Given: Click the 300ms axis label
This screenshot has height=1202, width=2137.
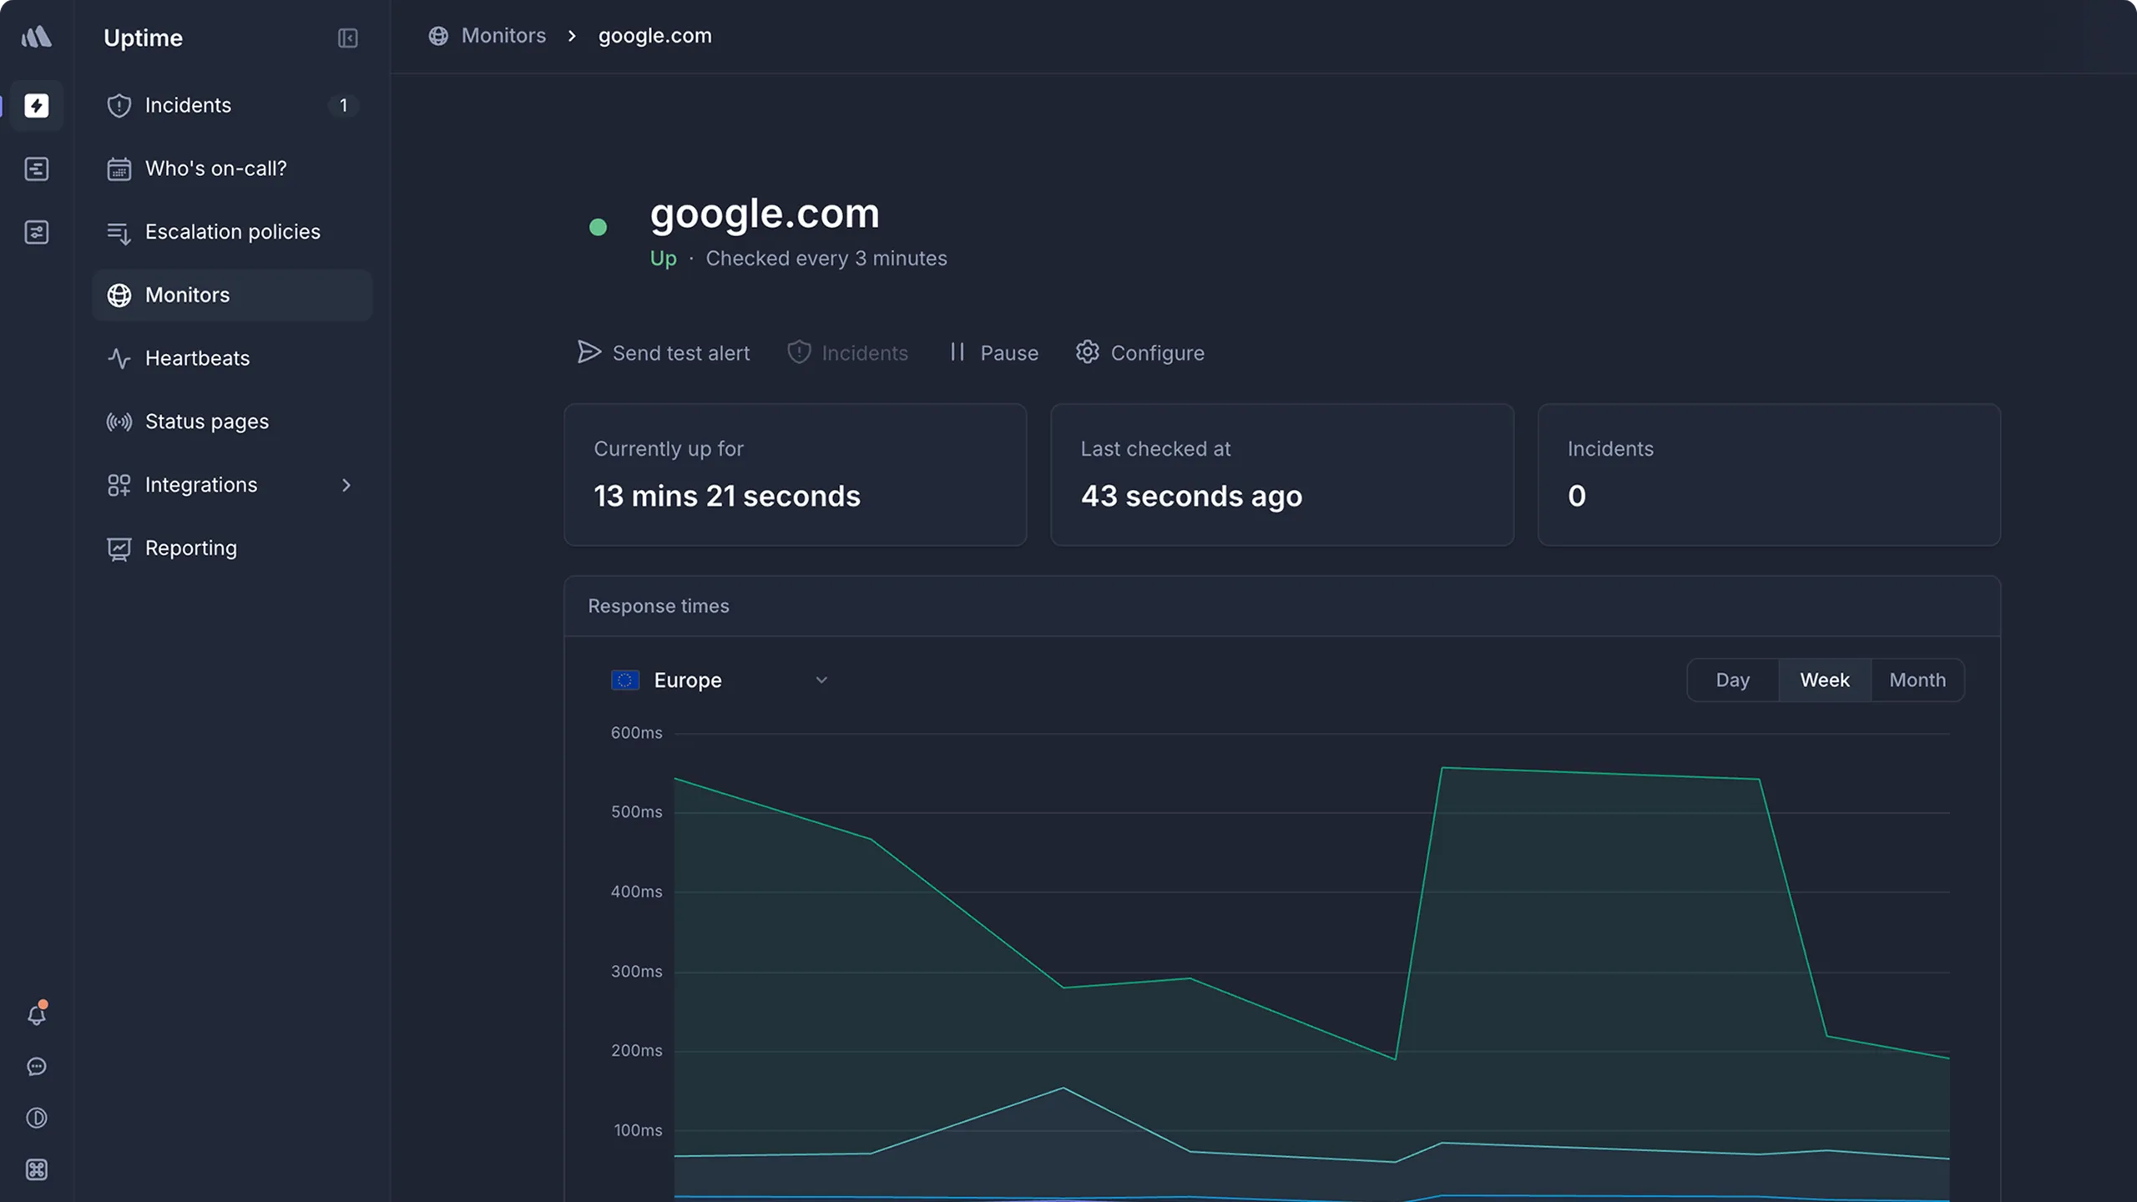Looking at the screenshot, I should (636, 972).
